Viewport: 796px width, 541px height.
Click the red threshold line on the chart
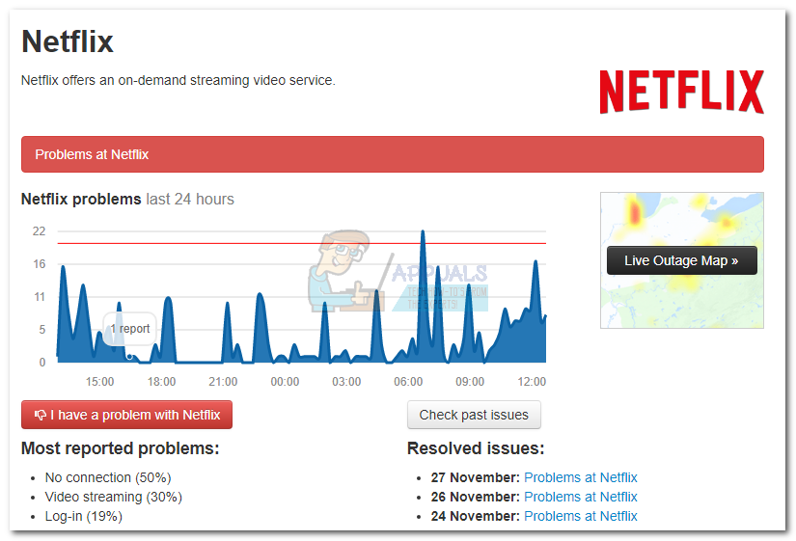tap(302, 244)
